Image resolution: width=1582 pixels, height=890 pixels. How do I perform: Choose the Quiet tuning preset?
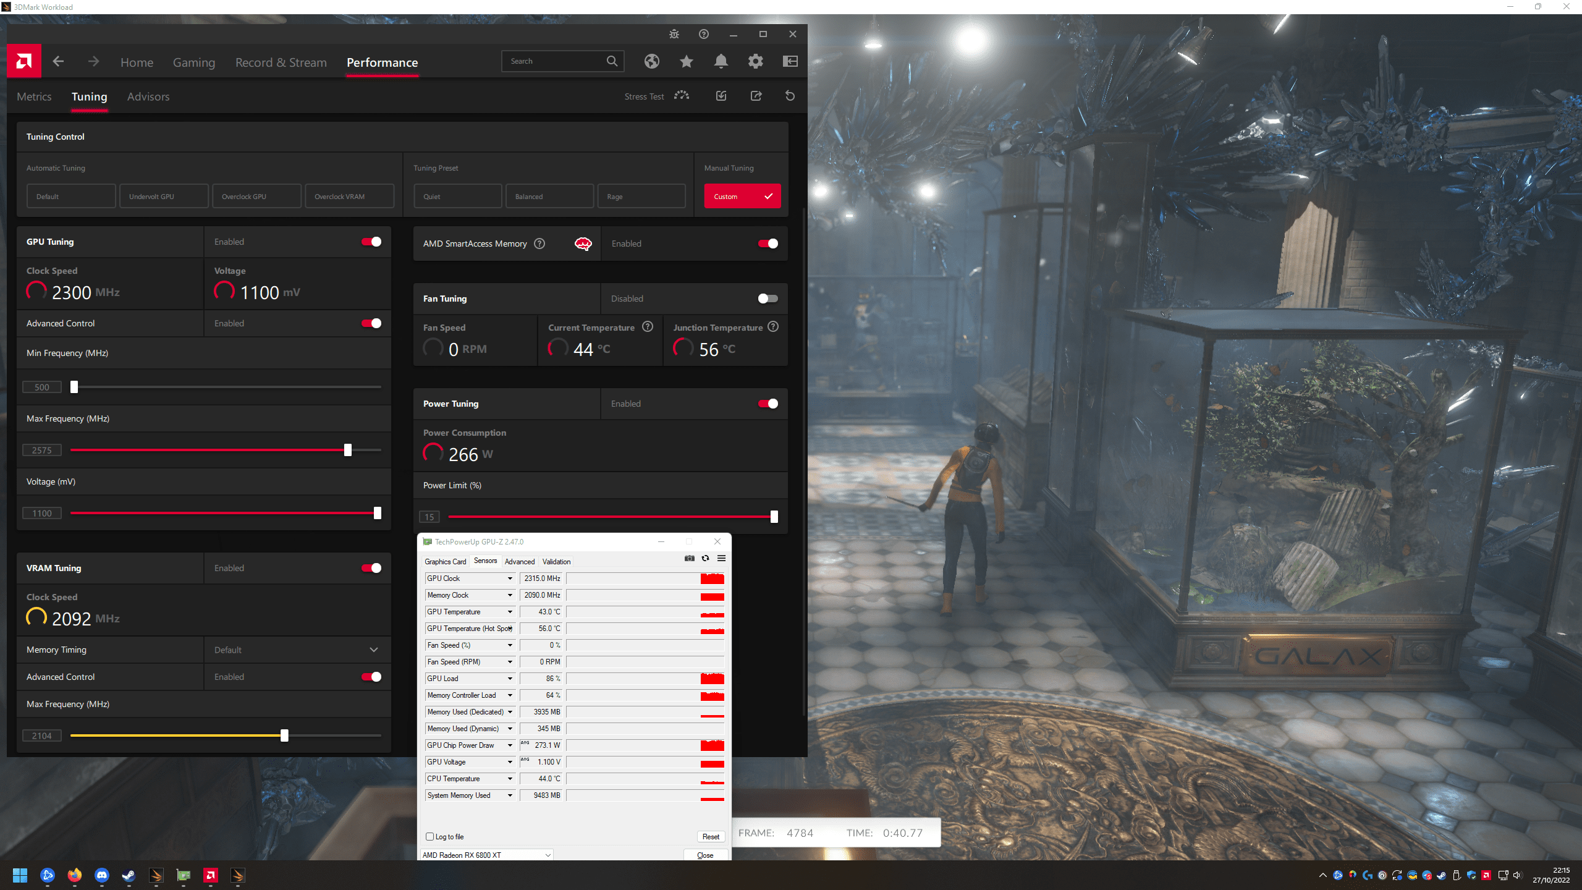[x=457, y=197]
